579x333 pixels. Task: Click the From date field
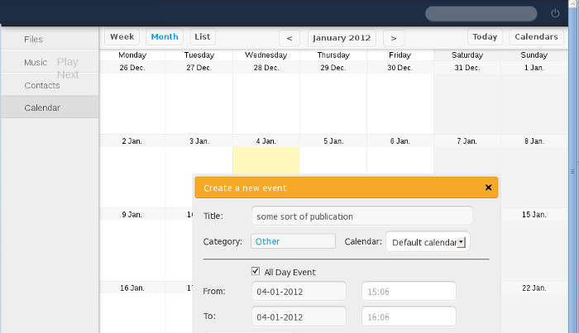298,292
